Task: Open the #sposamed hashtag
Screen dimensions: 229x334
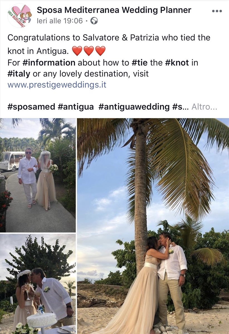Action: [31, 107]
